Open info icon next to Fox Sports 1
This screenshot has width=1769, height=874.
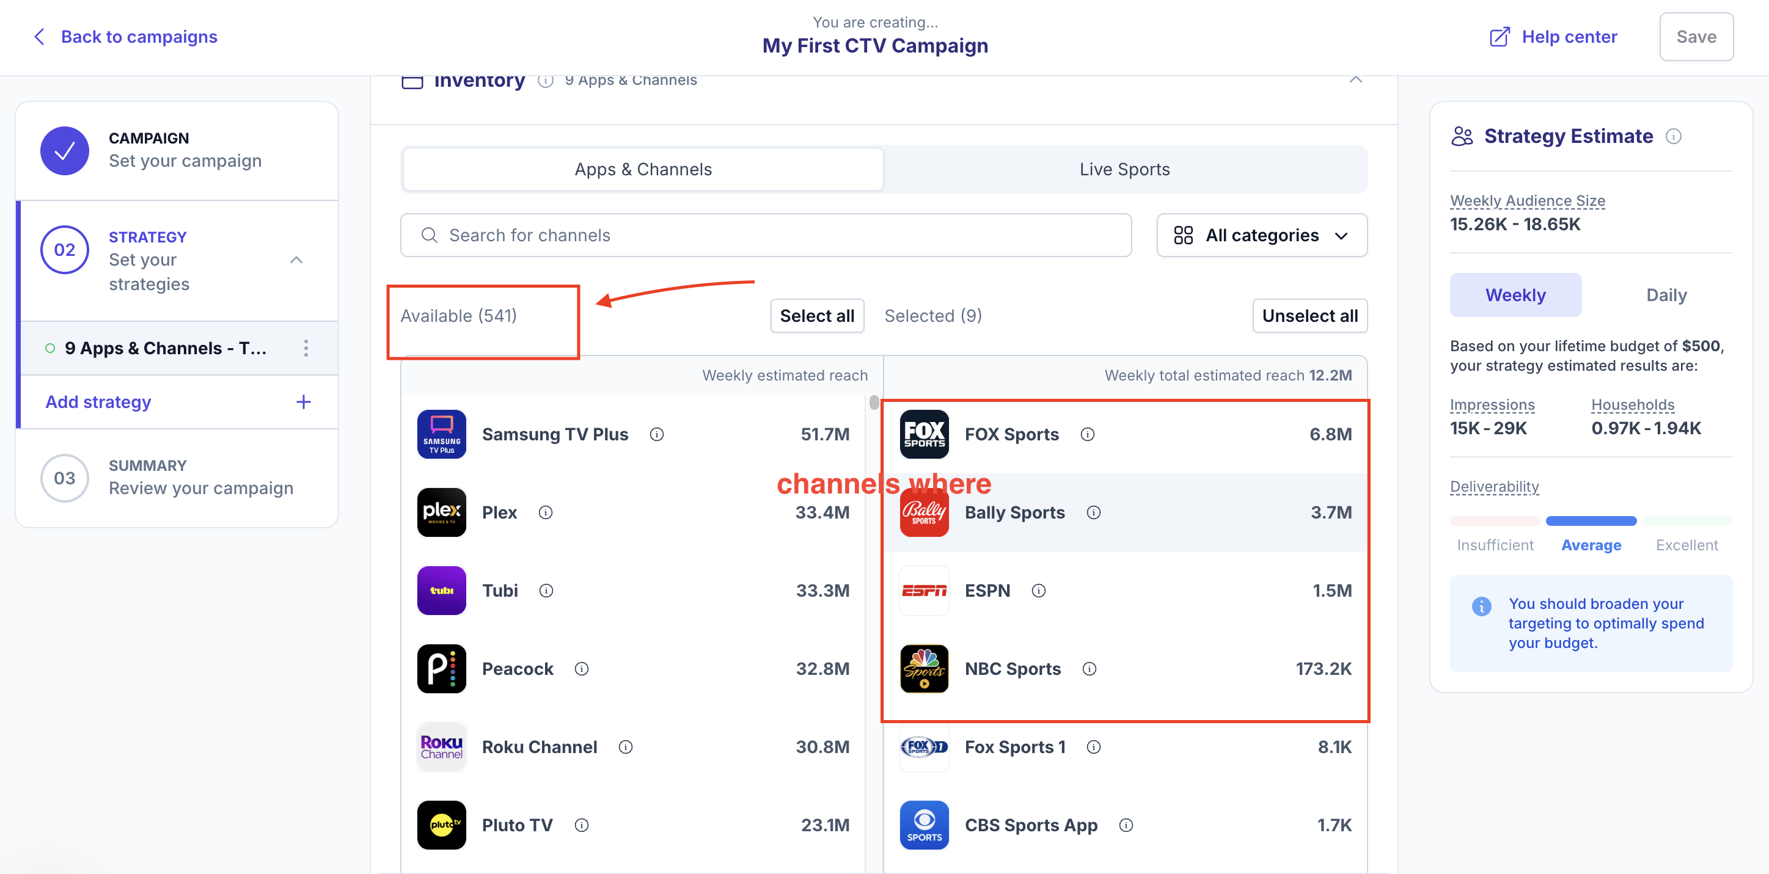point(1094,747)
